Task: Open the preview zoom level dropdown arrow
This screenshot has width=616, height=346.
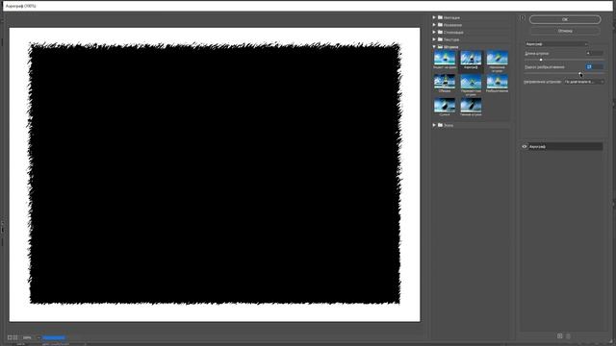Action: tap(38, 337)
